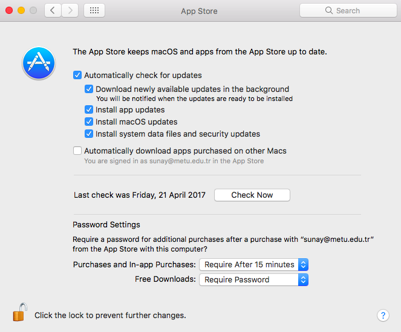This screenshot has height=332, width=401.
Task: Open Free Downloads Require Password dropdown
Action: 253,279
